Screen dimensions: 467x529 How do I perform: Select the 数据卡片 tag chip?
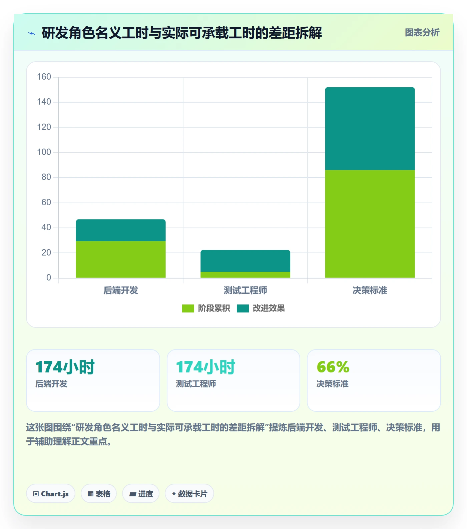(x=189, y=494)
